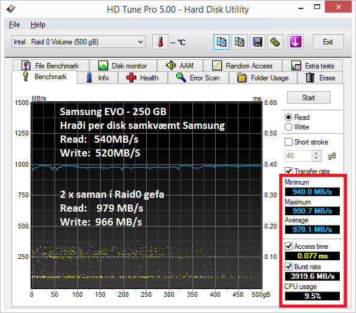Maximize the HD Tune Pro window
356x313 pixels.
pyautogui.click(x=317, y=7)
